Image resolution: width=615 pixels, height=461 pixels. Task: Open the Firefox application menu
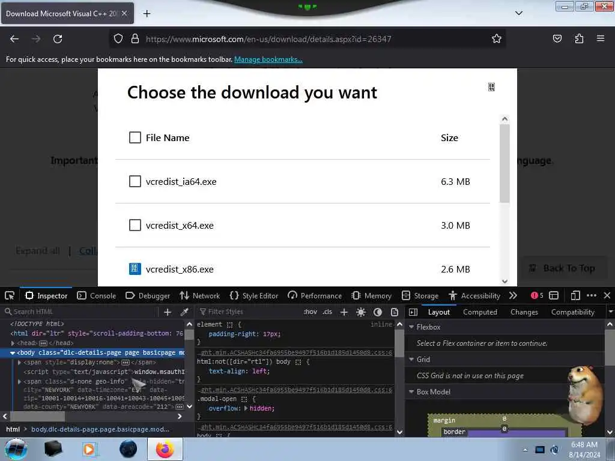(601, 38)
